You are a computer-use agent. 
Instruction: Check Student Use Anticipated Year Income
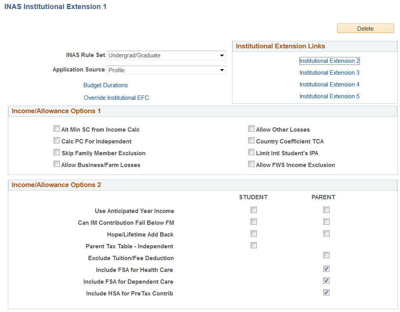tap(254, 210)
